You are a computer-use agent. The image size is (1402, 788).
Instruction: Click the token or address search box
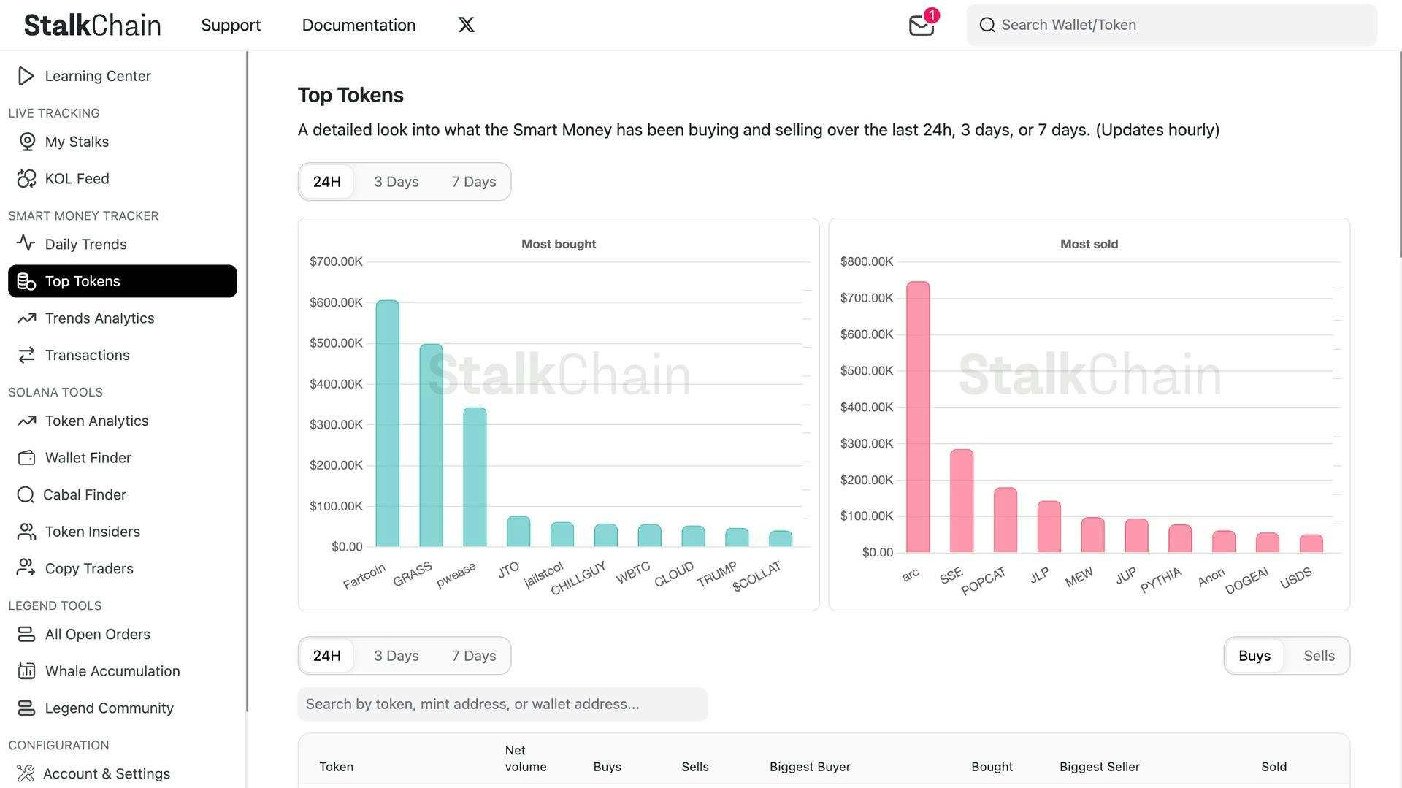tap(502, 704)
